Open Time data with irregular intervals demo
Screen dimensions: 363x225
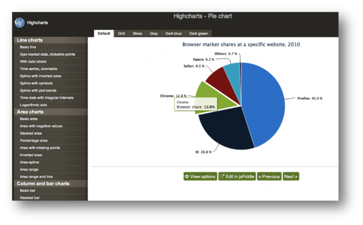tap(51, 98)
